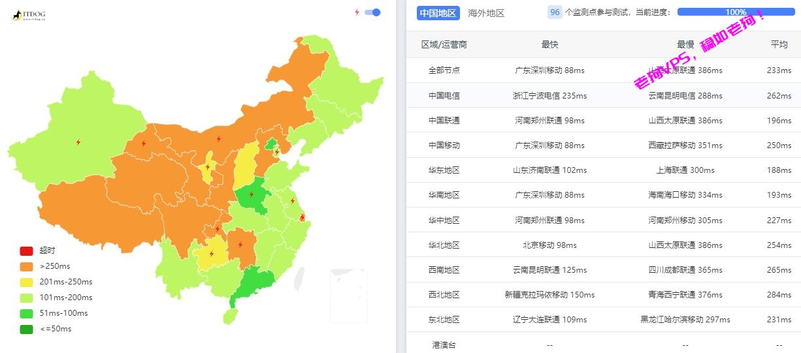Select the 中国电信 table row
Screen dimensions: 801x353
click(604, 95)
